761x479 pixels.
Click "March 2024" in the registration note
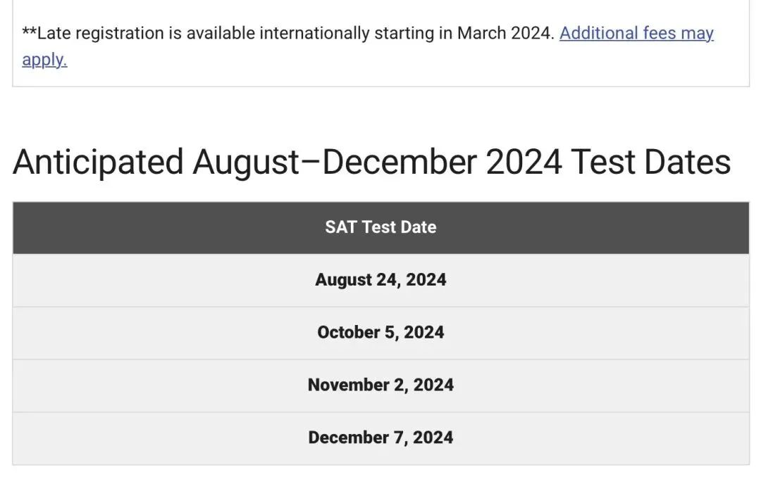coord(505,33)
